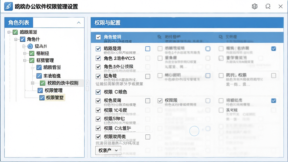Uncheck the 权限 C… row above 权色

coord(98,92)
